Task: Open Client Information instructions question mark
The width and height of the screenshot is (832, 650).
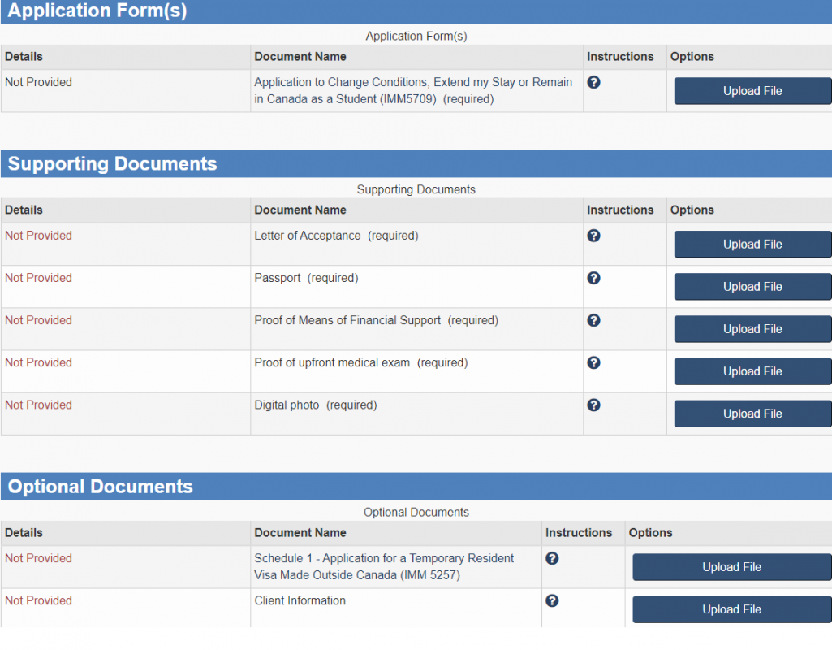Action: click(x=552, y=600)
